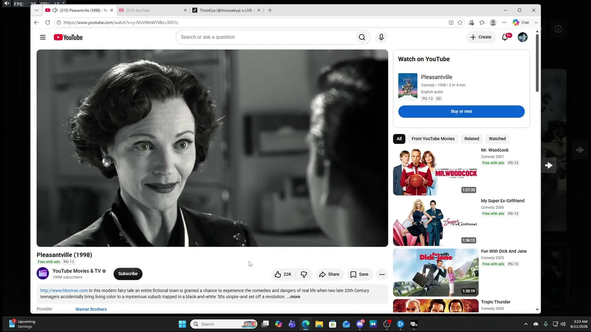Open the Pleasantville poster thumbnail
Screen dimensions: 591x332
(408, 86)
